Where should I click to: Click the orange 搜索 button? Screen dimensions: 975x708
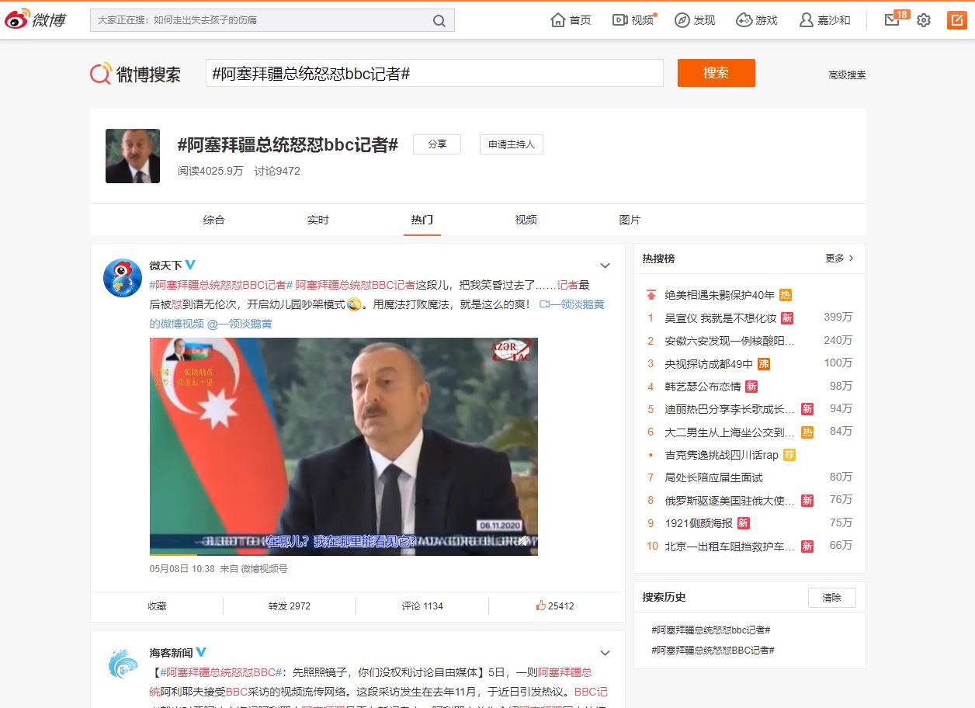[717, 73]
